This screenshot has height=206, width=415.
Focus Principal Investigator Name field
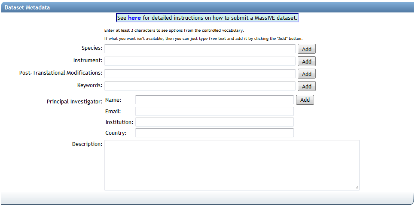214,100
